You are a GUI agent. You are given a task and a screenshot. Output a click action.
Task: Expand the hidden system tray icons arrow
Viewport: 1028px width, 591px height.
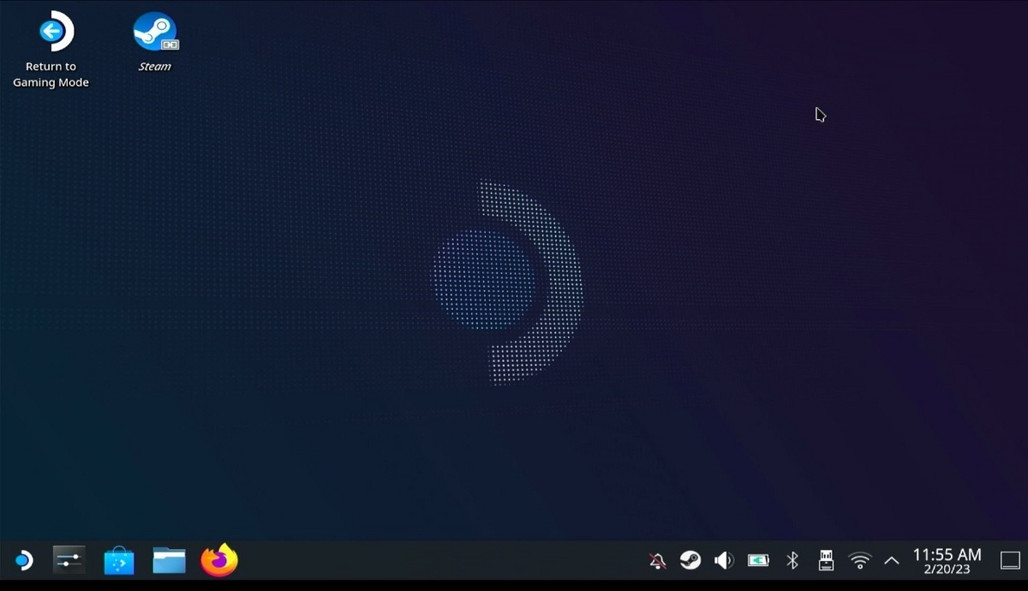click(x=891, y=561)
